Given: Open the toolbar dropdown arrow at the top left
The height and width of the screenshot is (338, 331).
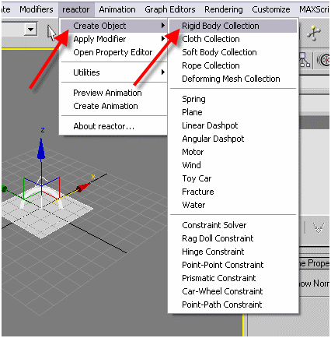Looking at the screenshot, I should click(x=31, y=30).
